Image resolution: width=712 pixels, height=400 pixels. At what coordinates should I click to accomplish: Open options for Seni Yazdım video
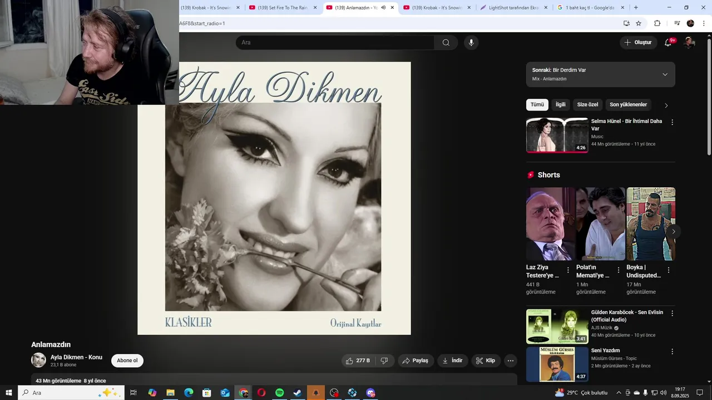(672, 352)
